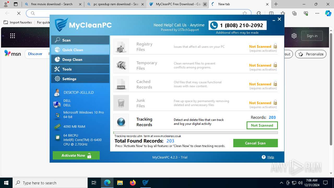The height and width of the screenshot is (188, 334).
Task: Select the Discover tab on MSN
Action: 35,54
